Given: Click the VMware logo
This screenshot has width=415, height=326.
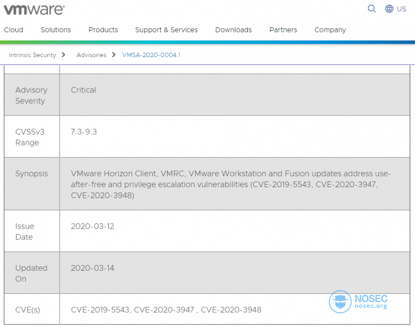Looking at the screenshot, I should (x=34, y=9).
